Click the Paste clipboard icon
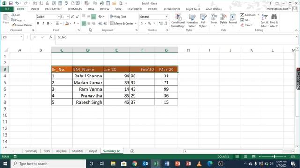Screen dimensions: 300x168 coord(6,17)
